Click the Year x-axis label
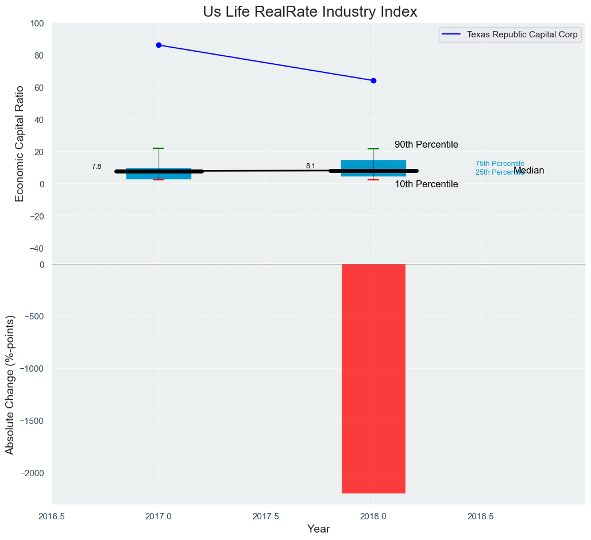 click(318, 529)
